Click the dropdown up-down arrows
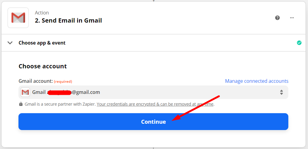 coord(281,92)
